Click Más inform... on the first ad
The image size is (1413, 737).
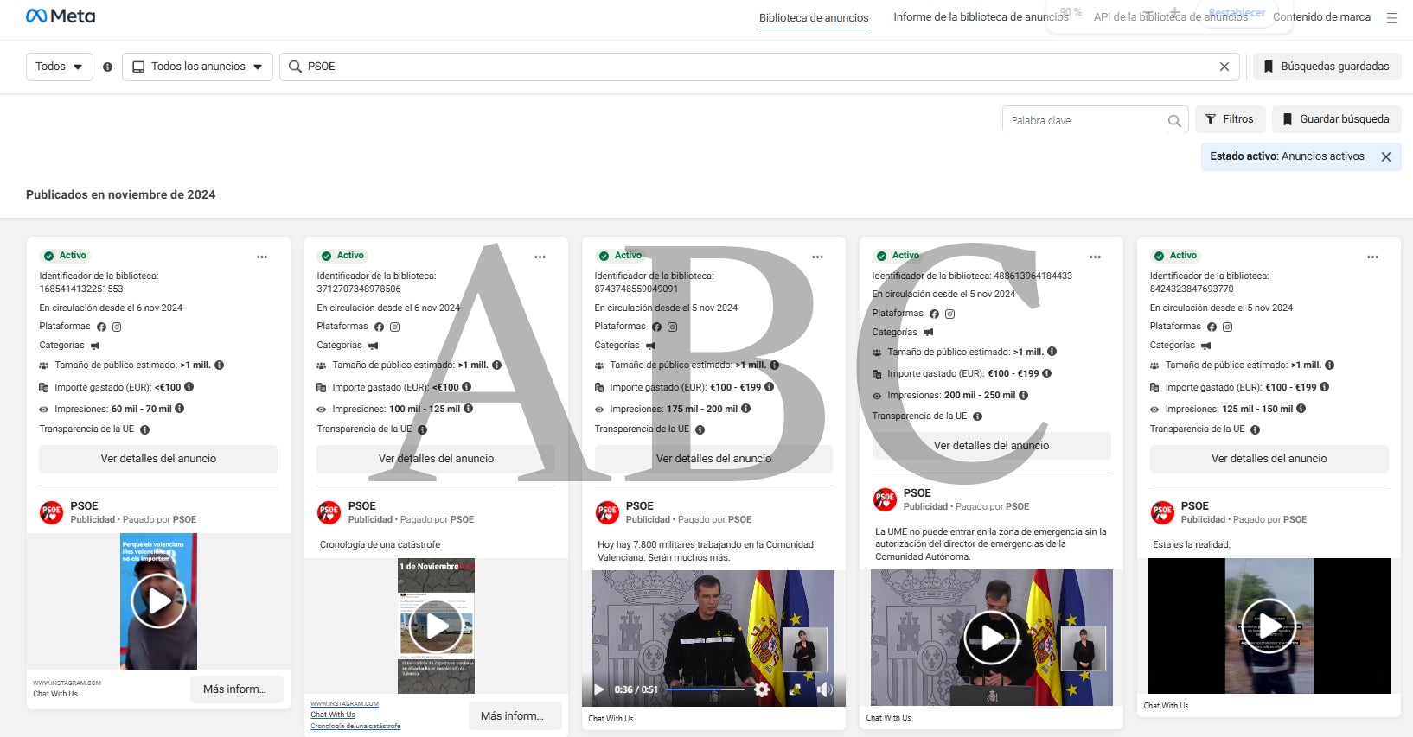pyautogui.click(x=236, y=689)
